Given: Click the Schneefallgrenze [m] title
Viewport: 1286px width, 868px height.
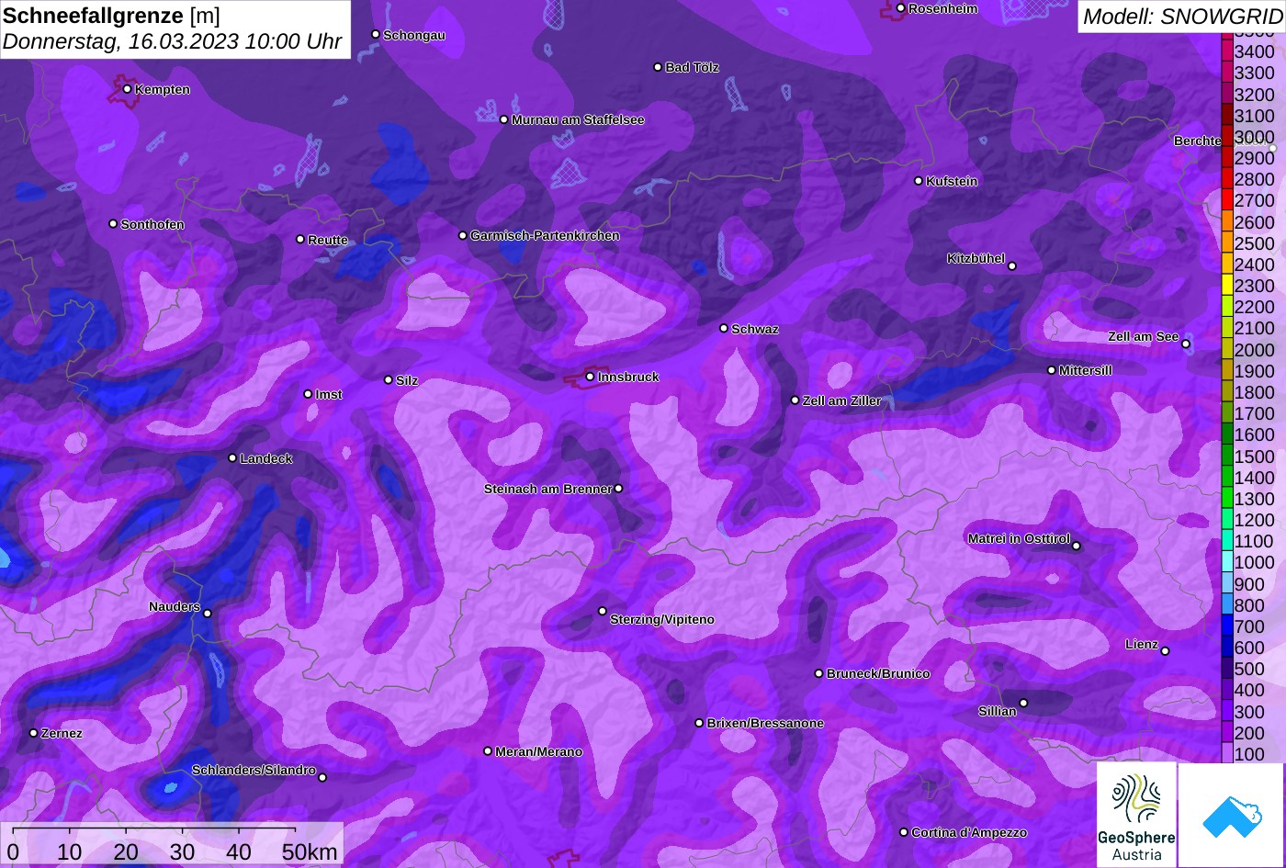Looking at the screenshot, I should coord(111,16).
